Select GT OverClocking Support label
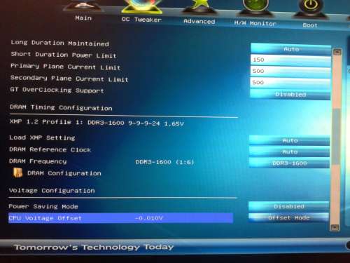The height and width of the screenshot is (263, 350). (57, 90)
